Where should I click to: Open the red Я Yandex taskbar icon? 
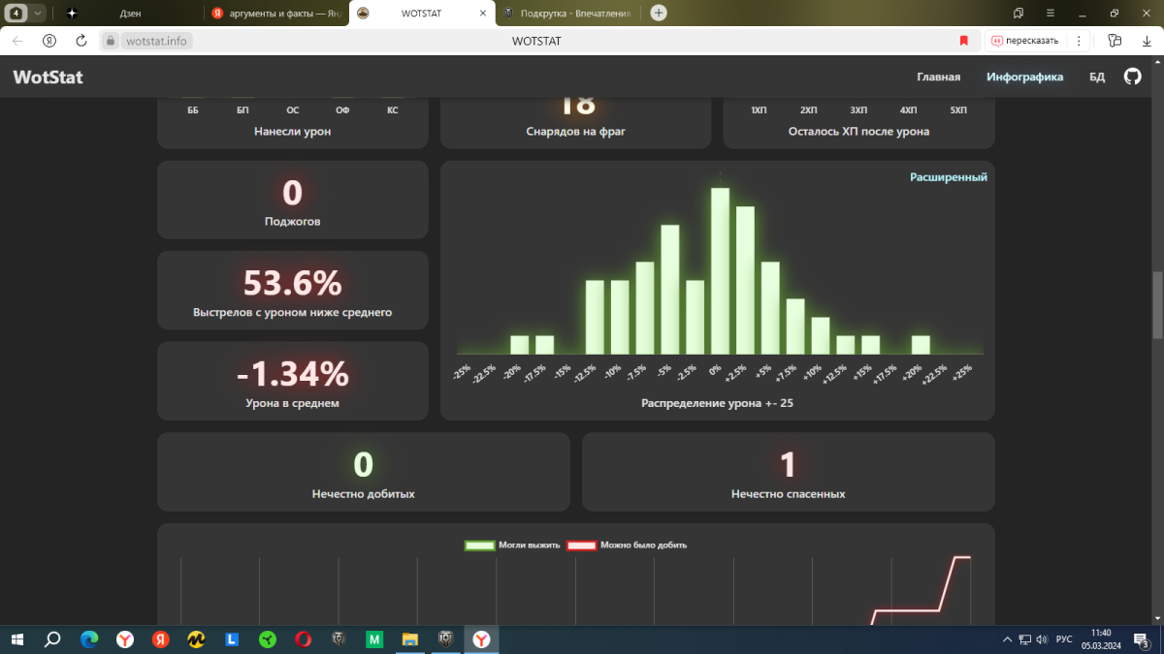[160, 639]
